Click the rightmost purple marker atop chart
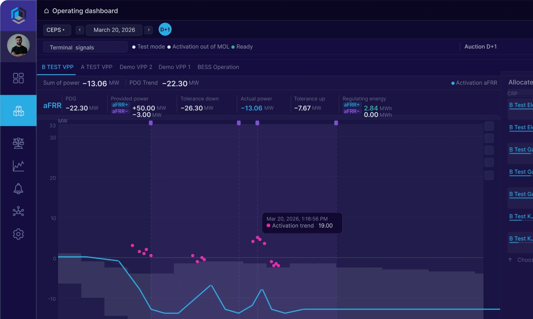The image size is (533, 319). pos(336,123)
